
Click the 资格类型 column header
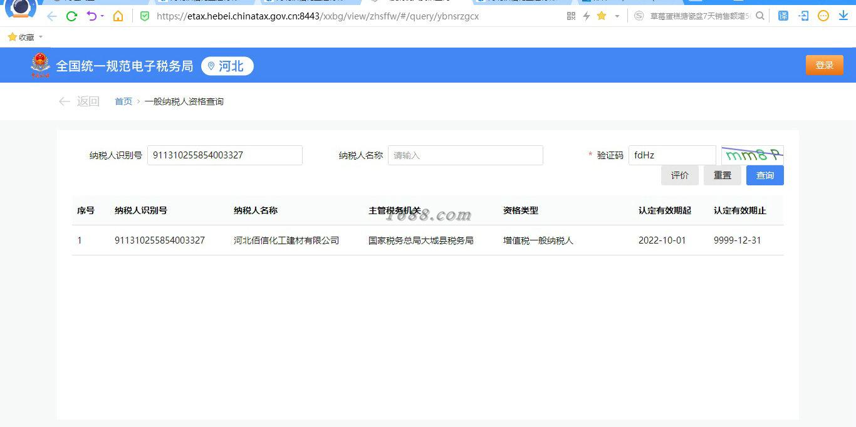click(521, 210)
